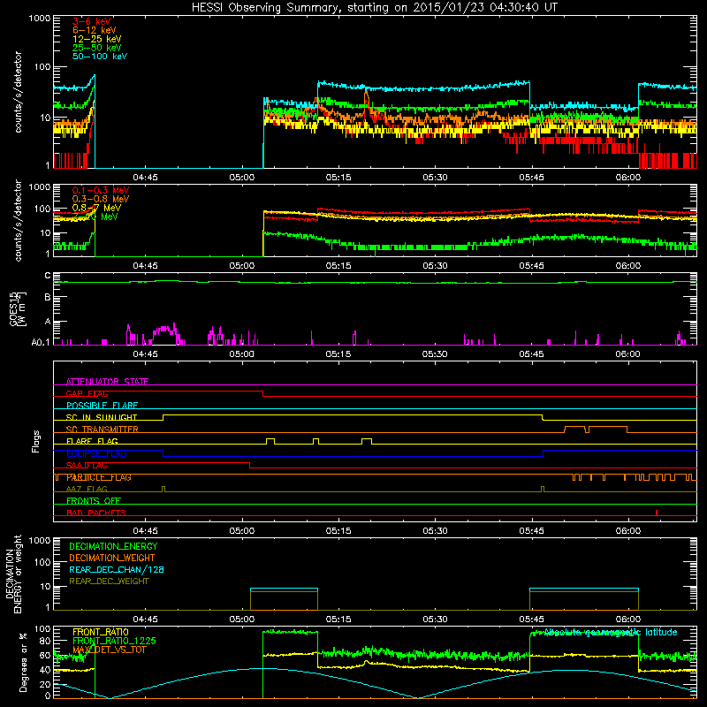Select the 04:45 time label under the GOES15 plot
Image resolution: width=707 pixels, height=707 pixels.
[x=145, y=354]
